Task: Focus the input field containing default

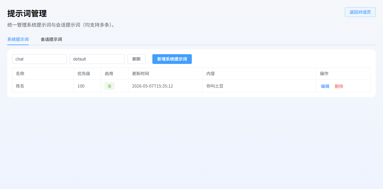Action: coord(97,59)
